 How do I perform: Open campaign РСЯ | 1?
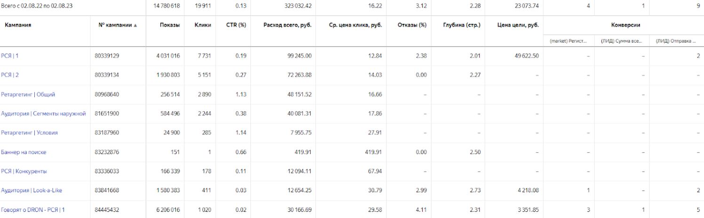click(10, 56)
